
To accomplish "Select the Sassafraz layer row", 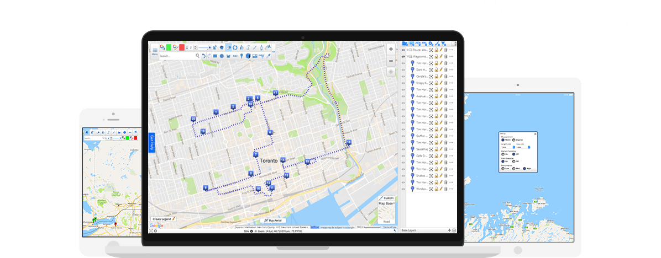I will [x=428, y=149].
